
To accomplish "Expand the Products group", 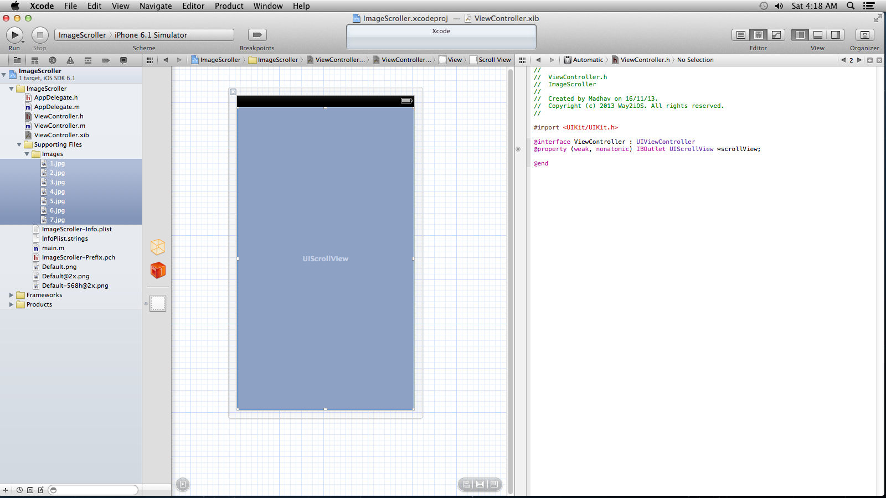I will click(x=12, y=304).
